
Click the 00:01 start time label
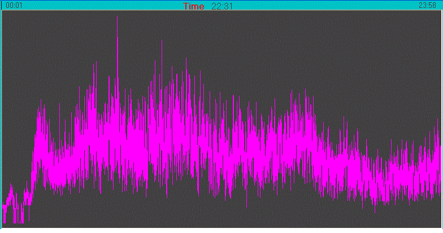click(14, 5)
